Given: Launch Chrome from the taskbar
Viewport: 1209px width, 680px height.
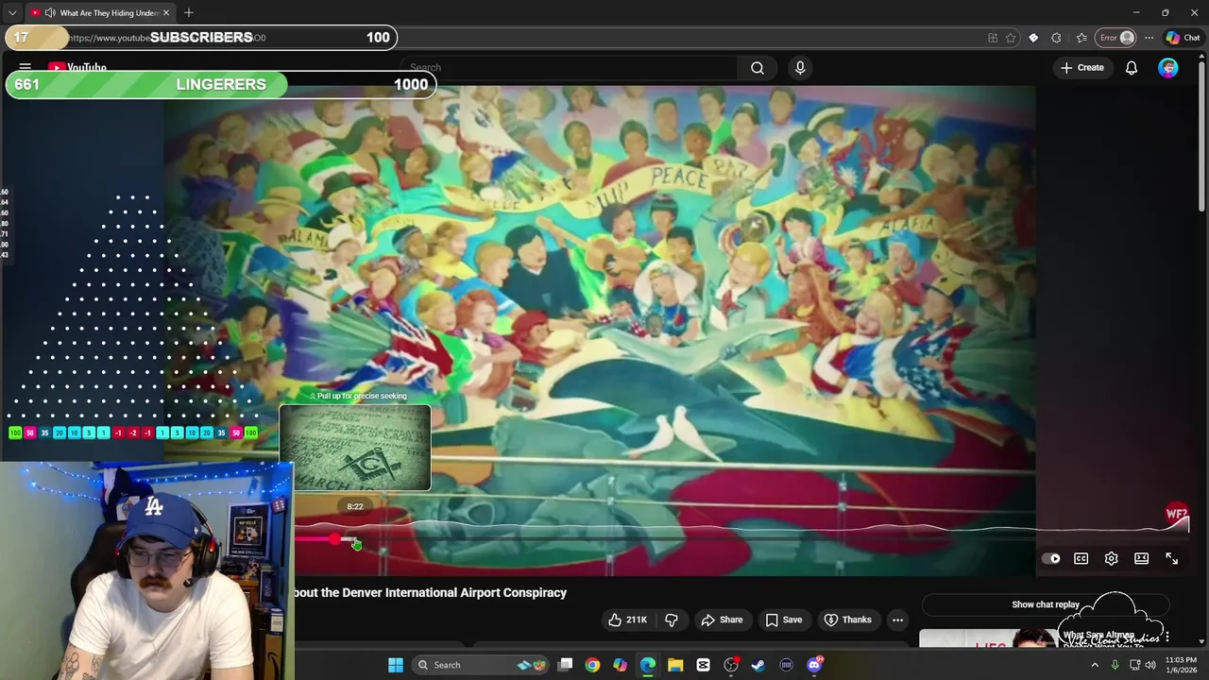Looking at the screenshot, I should click(x=592, y=665).
